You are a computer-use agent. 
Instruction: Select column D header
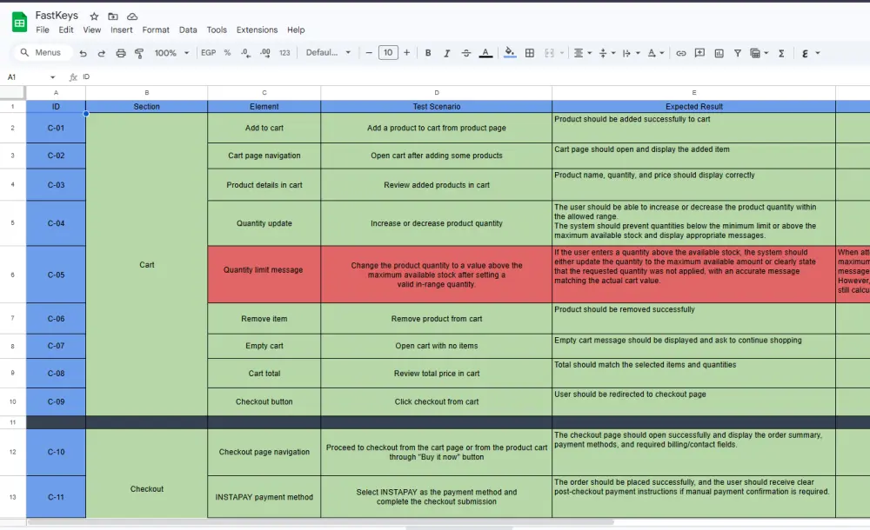[436, 93]
